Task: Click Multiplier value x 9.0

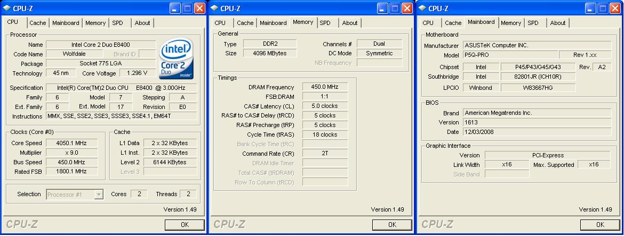Action: [x=71, y=153]
